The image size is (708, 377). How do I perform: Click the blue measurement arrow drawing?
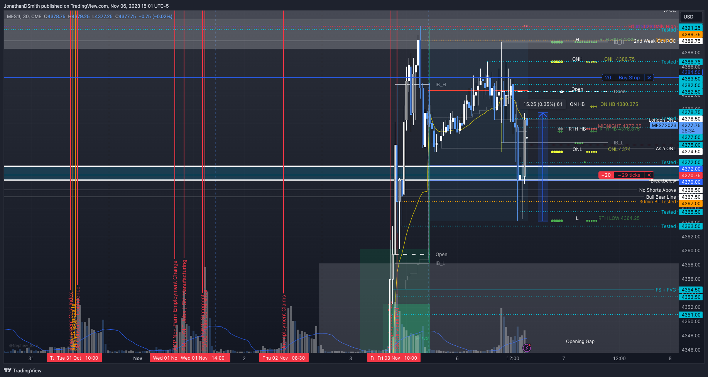pyautogui.click(x=543, y=167)
